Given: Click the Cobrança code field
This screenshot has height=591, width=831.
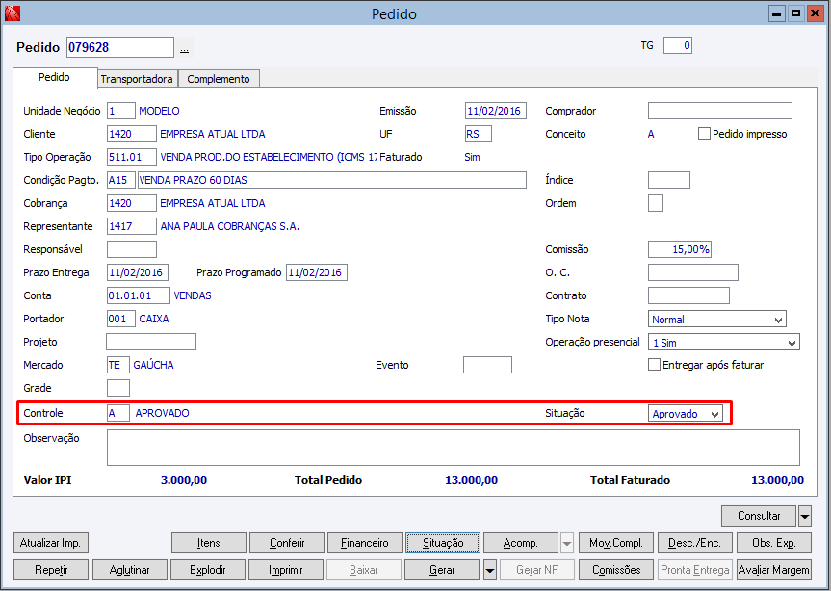Looking at the screenshot, I should click(131, 203).
